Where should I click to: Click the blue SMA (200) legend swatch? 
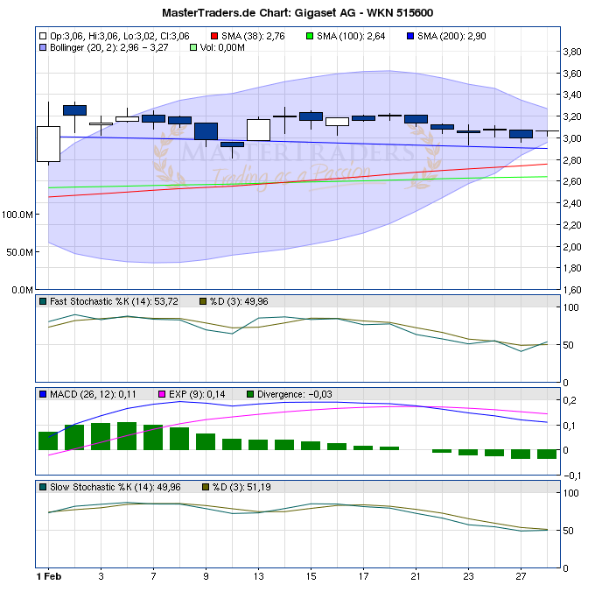click(410, 36)
